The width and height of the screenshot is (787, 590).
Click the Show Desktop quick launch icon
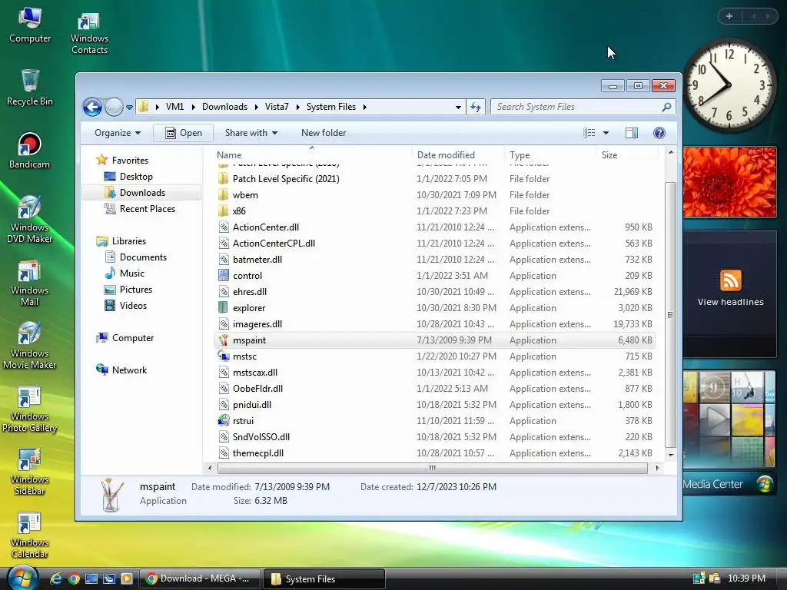point(91,578)
